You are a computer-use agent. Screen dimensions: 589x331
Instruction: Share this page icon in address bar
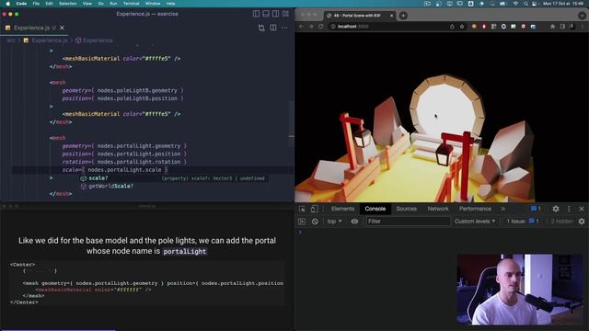(x=452, y=27)
